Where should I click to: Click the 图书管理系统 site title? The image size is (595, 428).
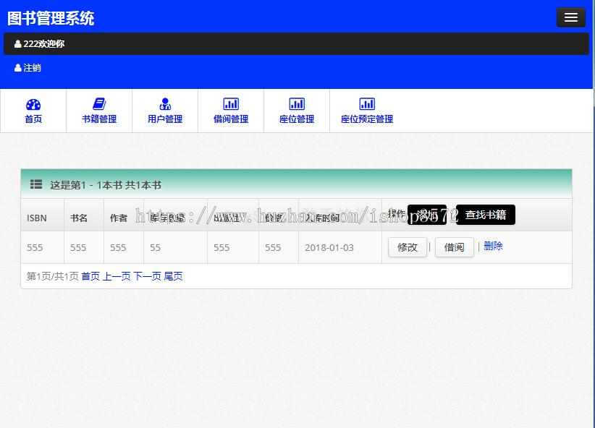click(51, 18)
